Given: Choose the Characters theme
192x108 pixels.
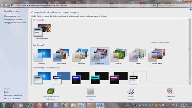Looking at the screenshot, I should tap(81, 56).
